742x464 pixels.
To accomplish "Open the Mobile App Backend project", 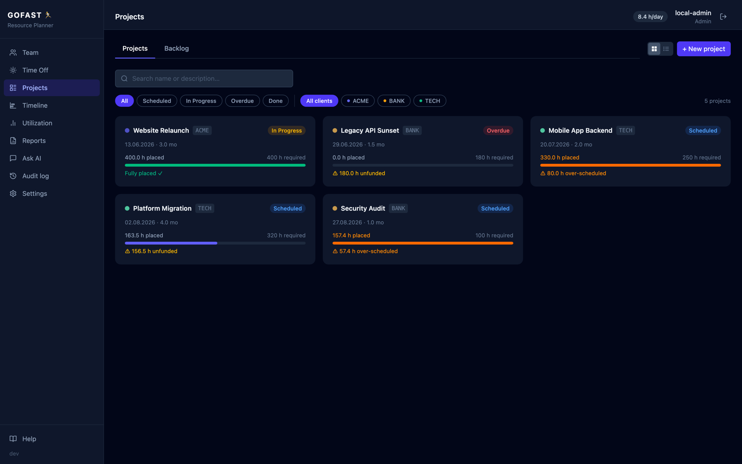I will 631,151.
